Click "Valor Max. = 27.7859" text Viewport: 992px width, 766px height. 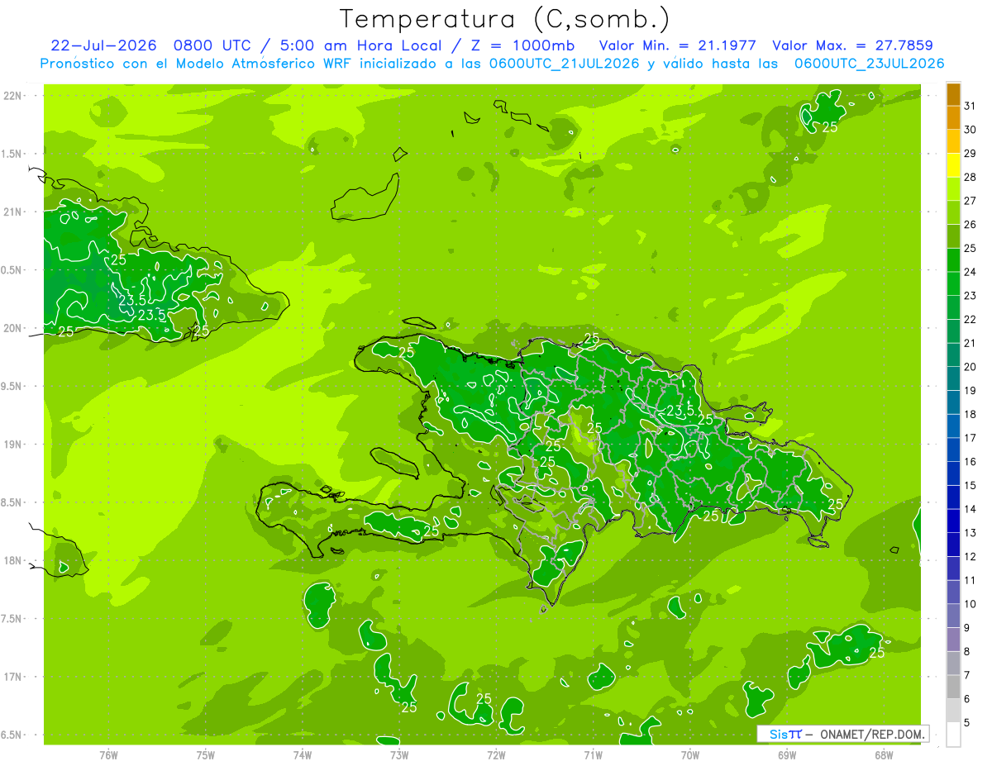pos(852,45)
